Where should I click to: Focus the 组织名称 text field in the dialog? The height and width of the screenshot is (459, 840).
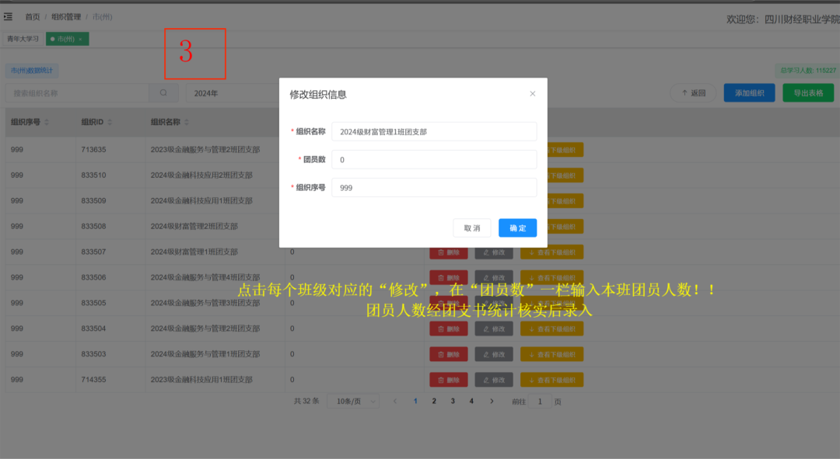pos(433,131)
